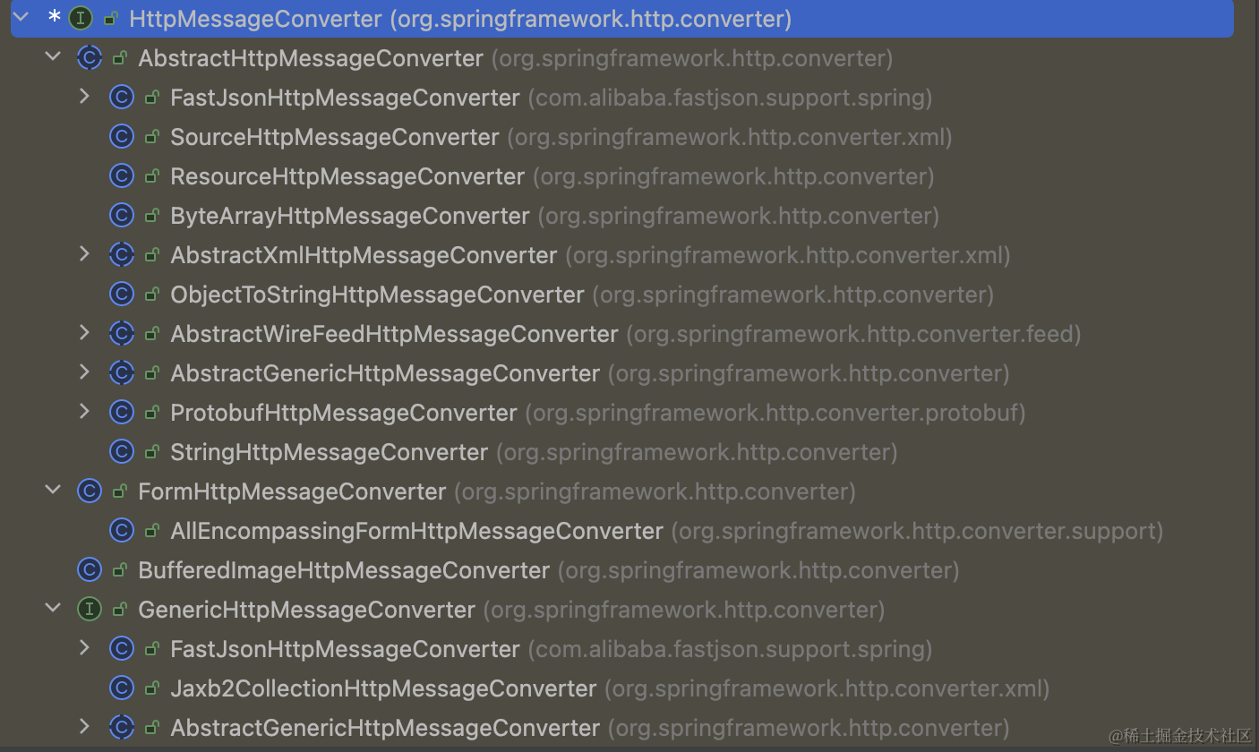1259x752 pixels.
Task: Collapse the FormHttpMessageConverter node
Action: click(52, 491)
